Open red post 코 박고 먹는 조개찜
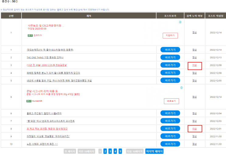 pyautogui.click(x=47, y=129)
